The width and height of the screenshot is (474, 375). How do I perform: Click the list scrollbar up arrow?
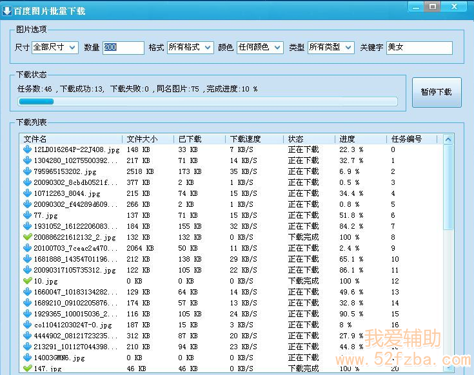pyautogui.click(x=448, y=139)
